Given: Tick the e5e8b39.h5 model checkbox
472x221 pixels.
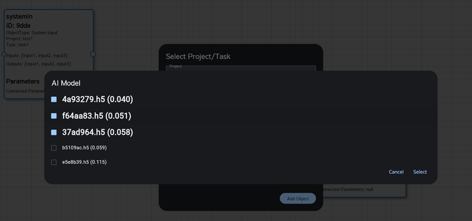Looking at the screenshot, I should (54, 162).
